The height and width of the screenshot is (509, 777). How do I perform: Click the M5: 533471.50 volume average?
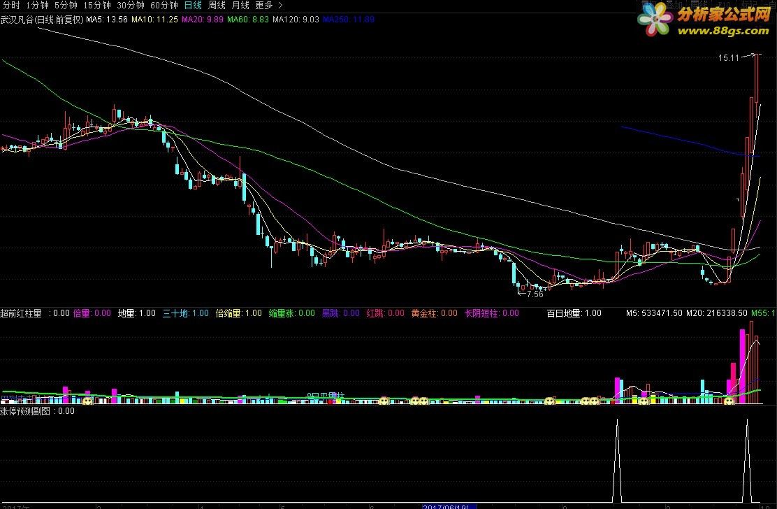click(x=654, y=313)
